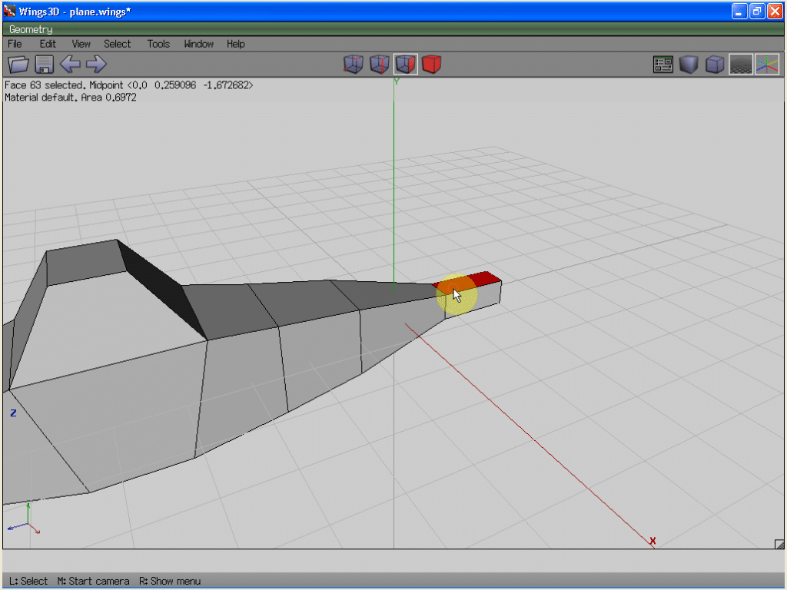Toggle flat shaded cube view icon

point(689,65)
